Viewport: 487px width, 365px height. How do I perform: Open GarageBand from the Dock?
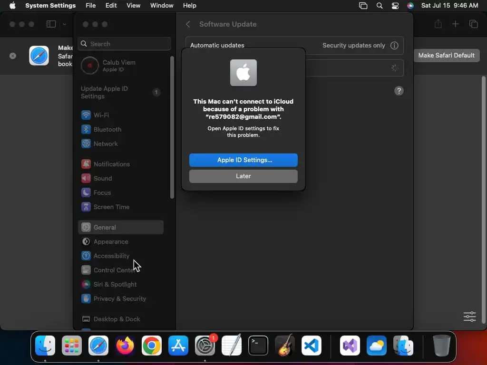285,346
